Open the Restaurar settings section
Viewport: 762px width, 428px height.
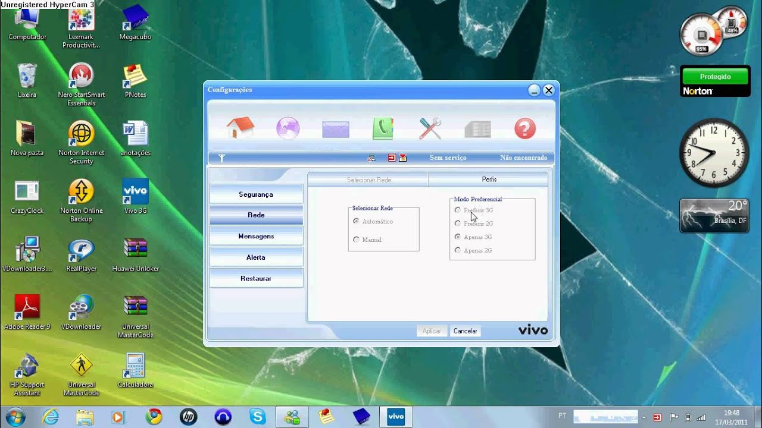[256, 278]
